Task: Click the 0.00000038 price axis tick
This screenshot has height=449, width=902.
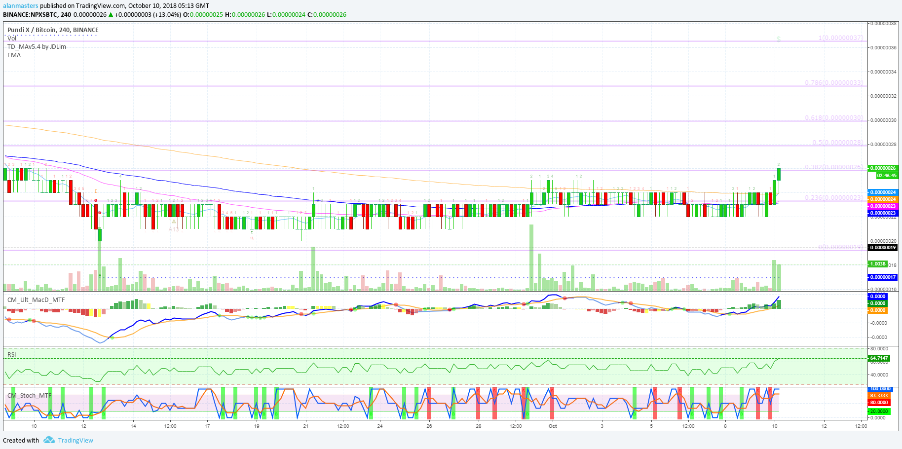Action: (883, 23)
